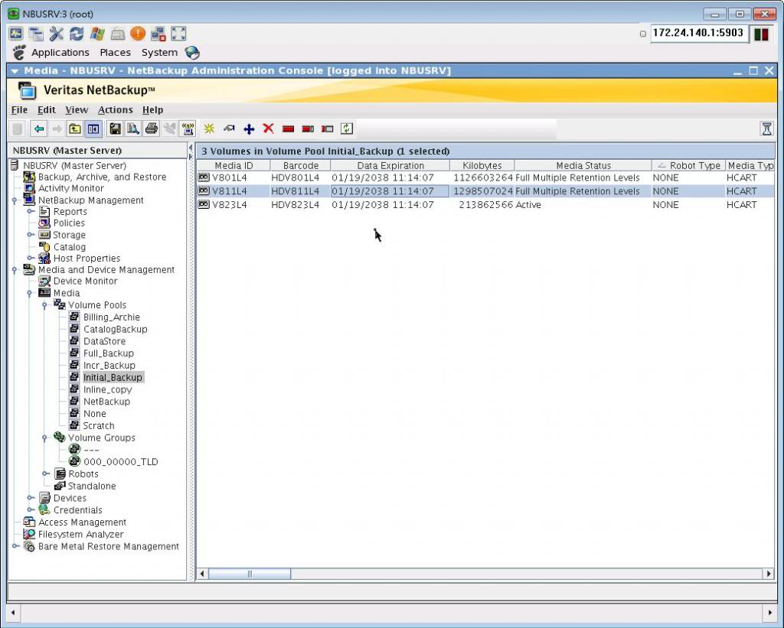
Task: Click the web browser globe launcher icon
Action: 192,53
